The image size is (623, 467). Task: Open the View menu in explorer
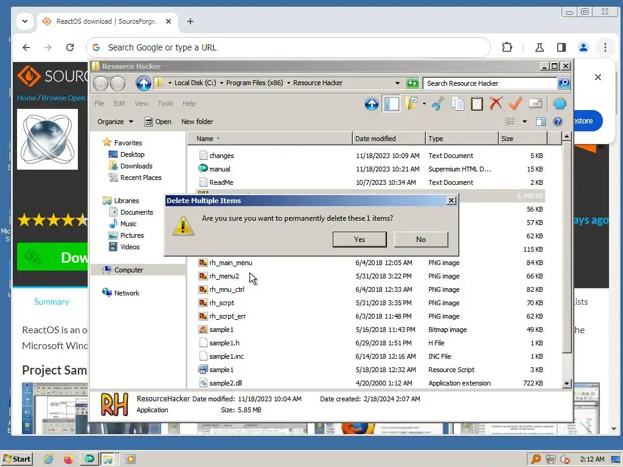(x=141, y=103)
